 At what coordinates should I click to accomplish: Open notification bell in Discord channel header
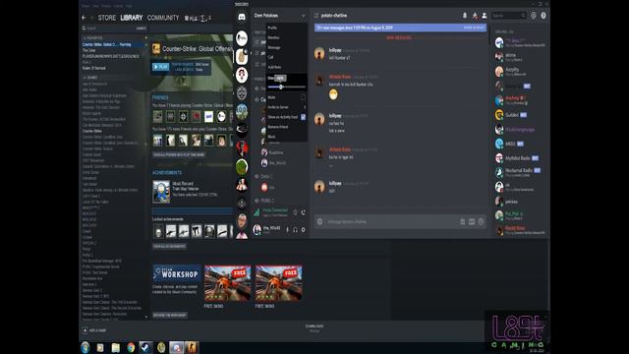pos(465,16)
